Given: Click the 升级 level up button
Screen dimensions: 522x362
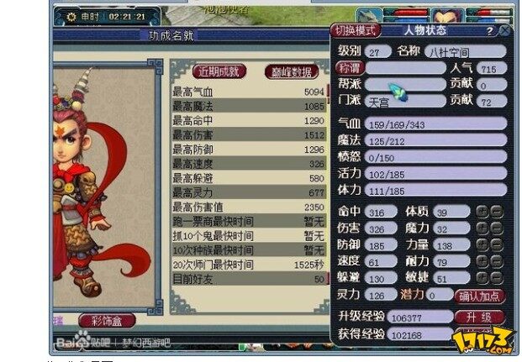Looking at the screenshot, I should coord(480,317).
